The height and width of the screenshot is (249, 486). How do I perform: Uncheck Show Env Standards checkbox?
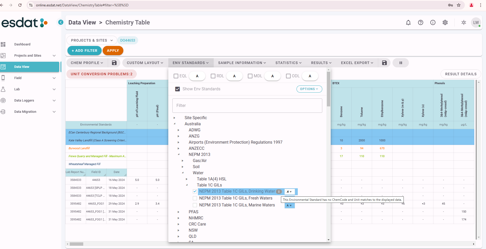[177, 89]
